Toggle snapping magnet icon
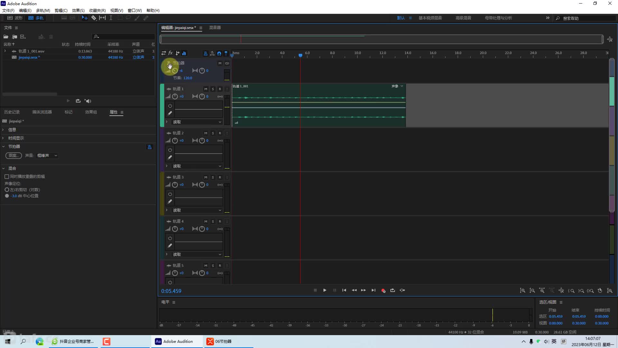 (x=219, y=53)
